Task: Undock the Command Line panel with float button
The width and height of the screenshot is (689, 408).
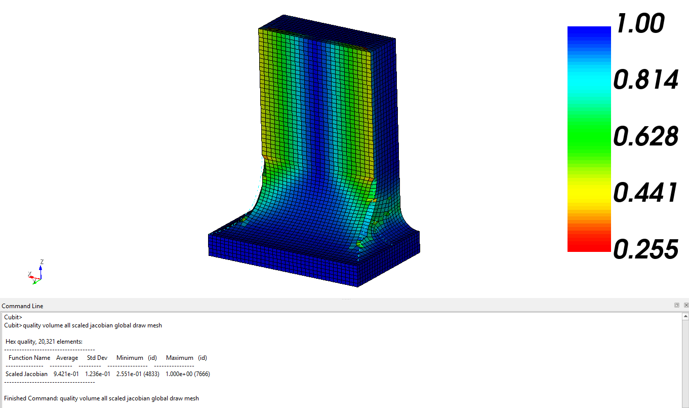Action: [x=676, y=305]
